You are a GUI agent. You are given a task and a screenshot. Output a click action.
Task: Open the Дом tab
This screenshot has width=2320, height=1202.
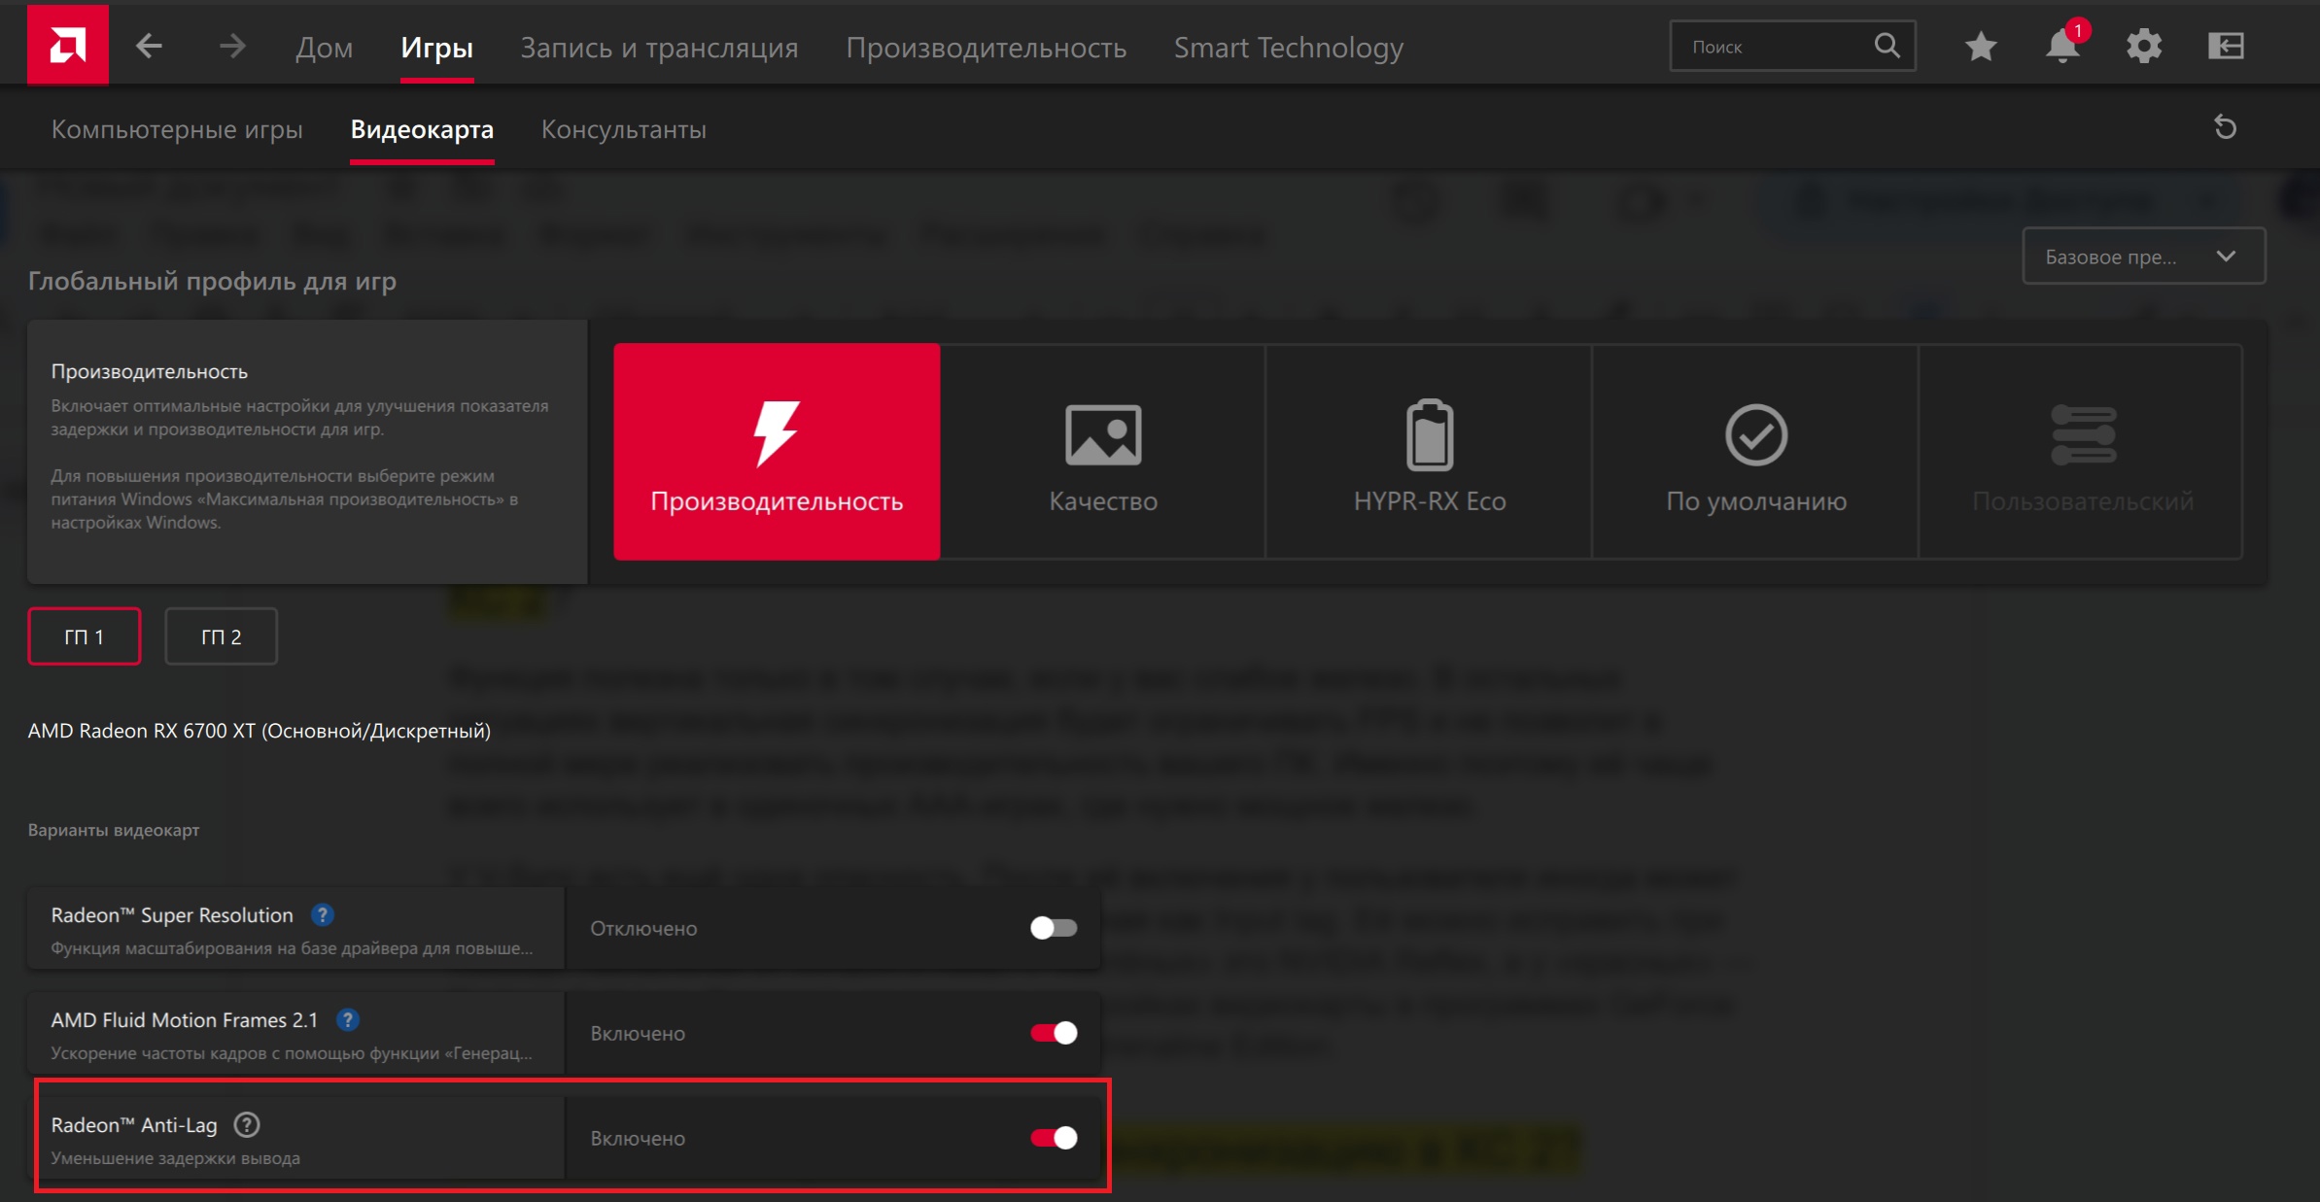pos(325,47)
